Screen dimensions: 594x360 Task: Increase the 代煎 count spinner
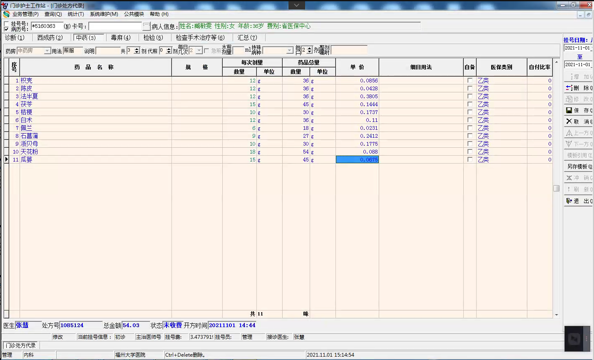point(169,49)
